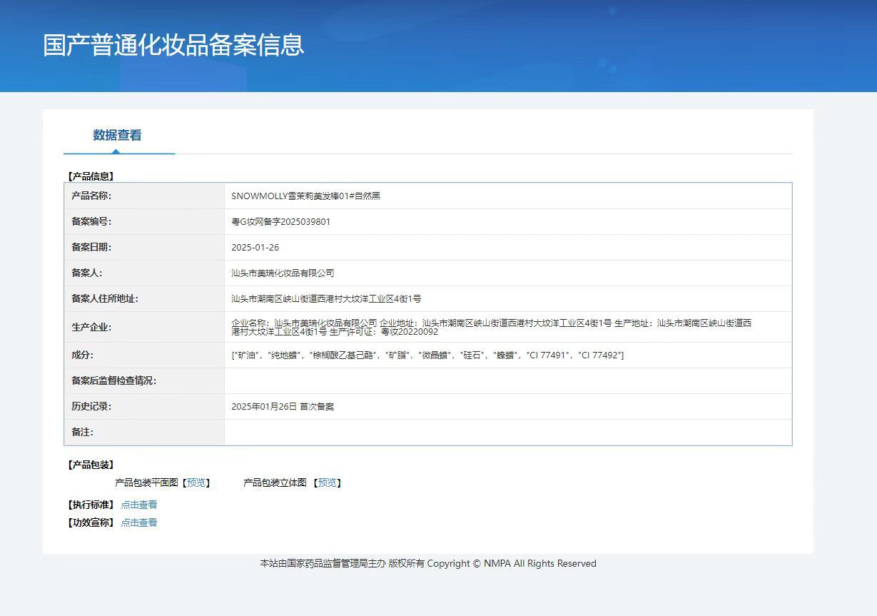Screen dimensions: 877x616
Task: Select the 产品名称 label cell
Action: tap(144, 196)
